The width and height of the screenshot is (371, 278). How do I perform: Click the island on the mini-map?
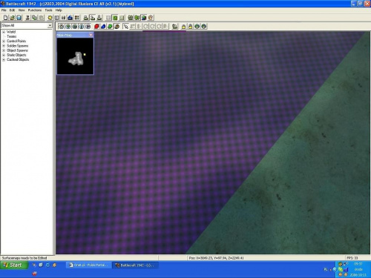pyautogui.click(x=76, y=59)
